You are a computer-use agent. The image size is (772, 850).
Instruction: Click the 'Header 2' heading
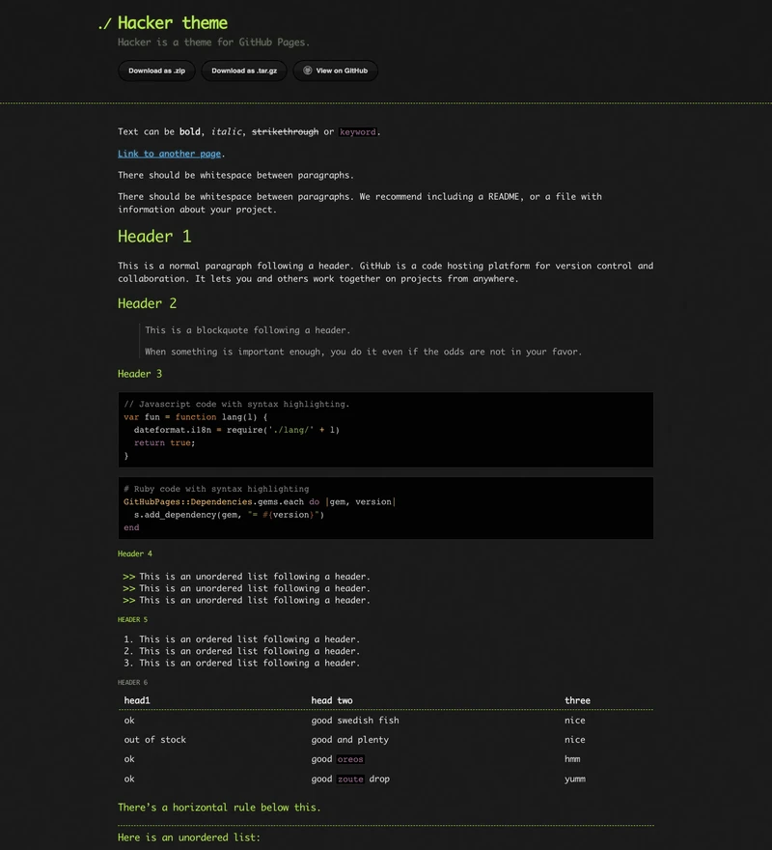tap(147, 303)
